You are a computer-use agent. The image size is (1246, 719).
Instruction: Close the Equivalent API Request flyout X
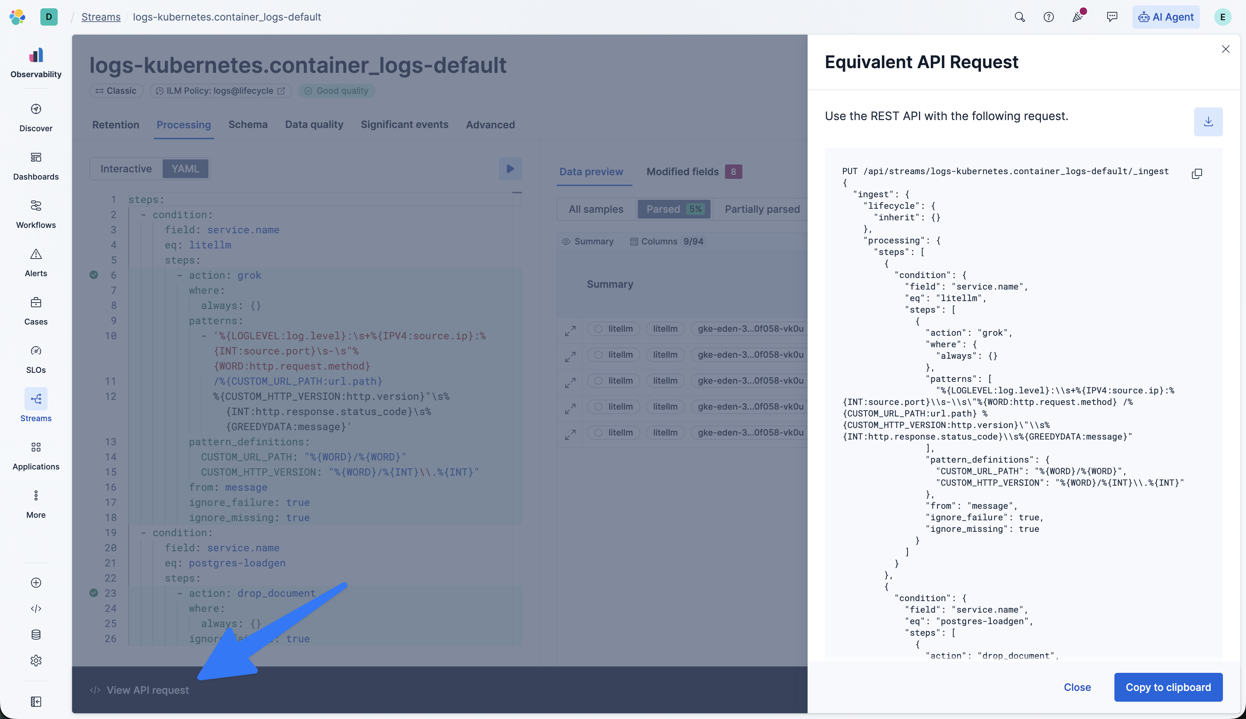click(x=1225, y=49)
